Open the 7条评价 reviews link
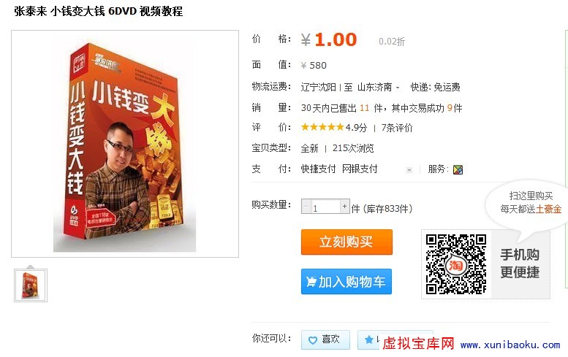This screenshot has width=568, height=357. (397, 128)
